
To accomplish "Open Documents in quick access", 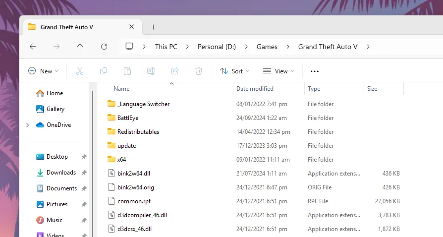I will click(56, 188).
